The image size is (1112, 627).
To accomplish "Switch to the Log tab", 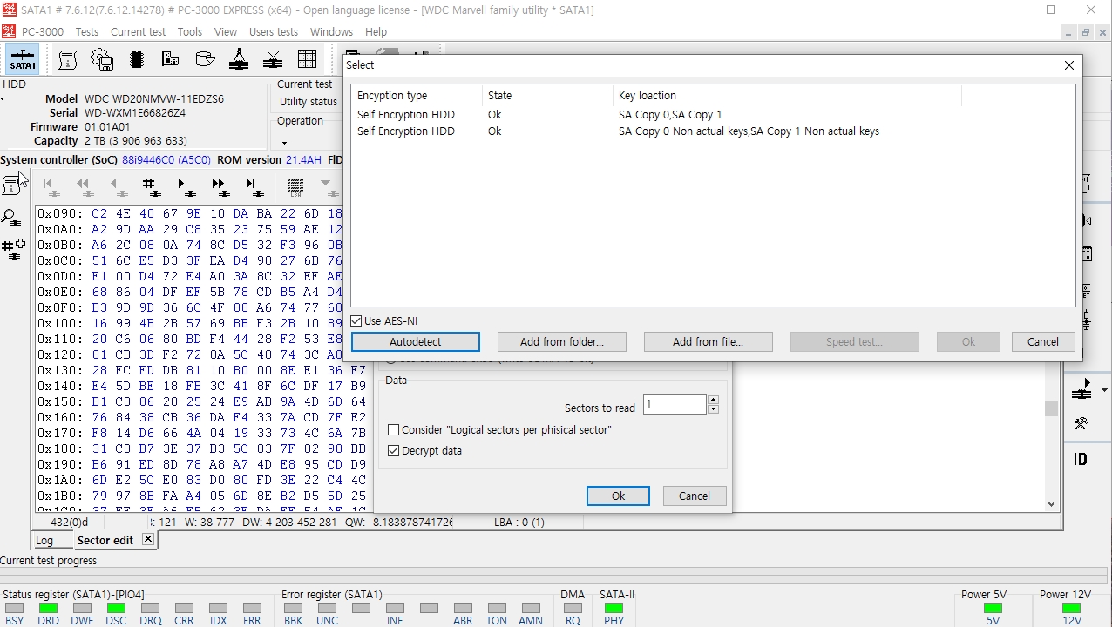I will [x=44, y=541].
